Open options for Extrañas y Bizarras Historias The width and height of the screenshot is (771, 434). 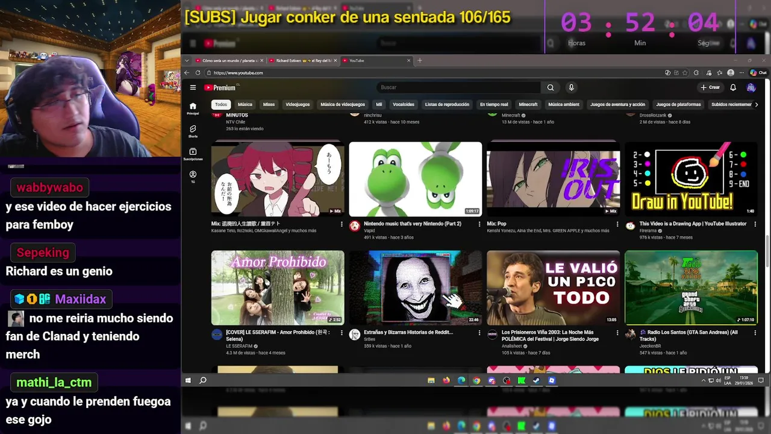click(479, 333)
